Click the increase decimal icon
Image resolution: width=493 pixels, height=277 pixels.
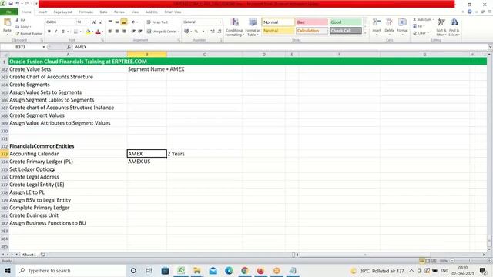(x=213, y=32)
